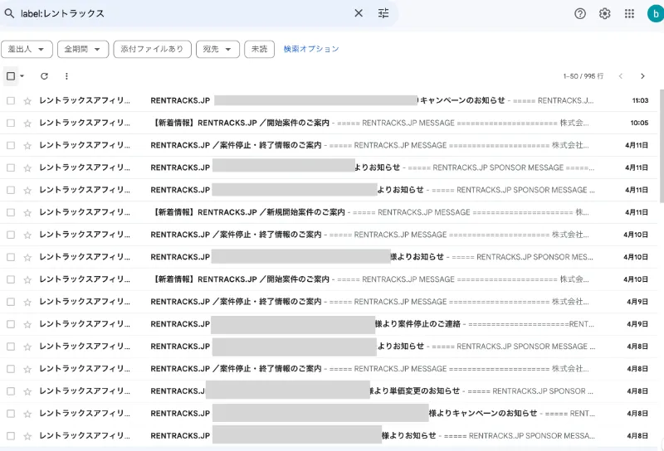The image size is (664, 451).
Task: Tick the 単価変更のお知らせ email checkbox
Action: pyautogui.click(x=11, y=391)
